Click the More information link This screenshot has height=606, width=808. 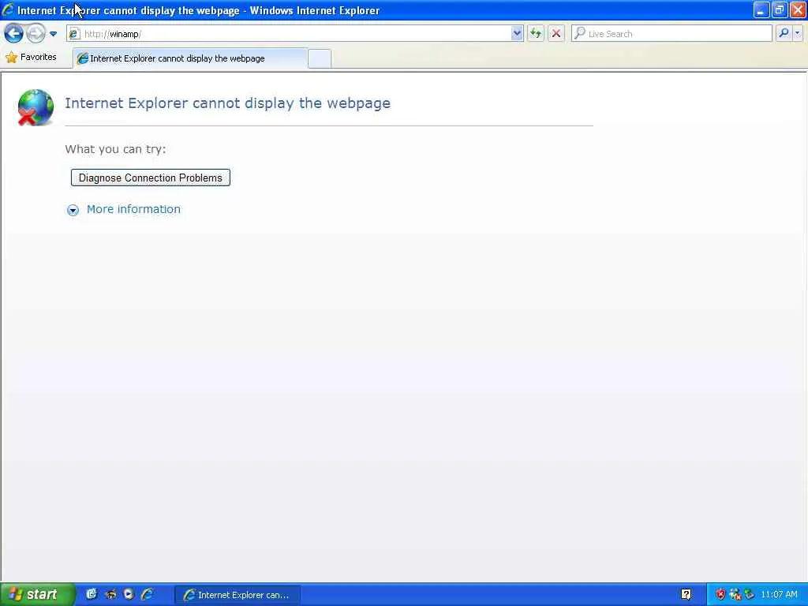[133, 209]
